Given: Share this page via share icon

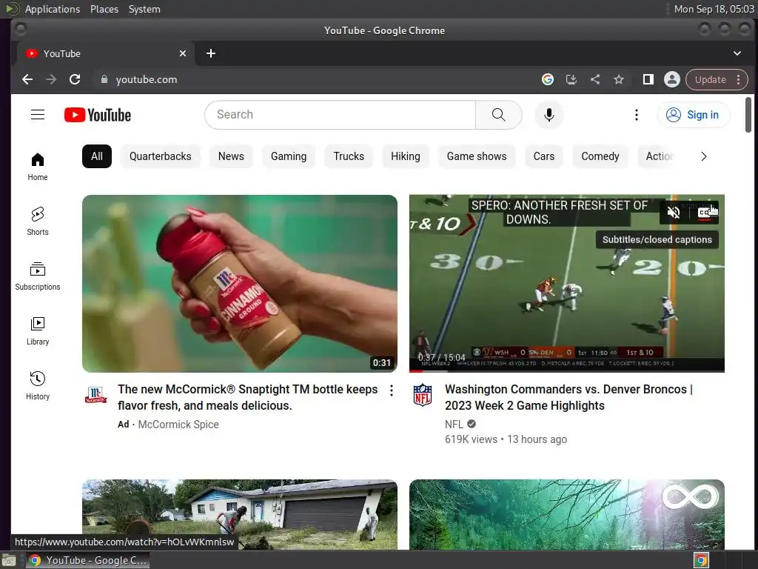Looking at the screenshot, I should coord(595,79).
